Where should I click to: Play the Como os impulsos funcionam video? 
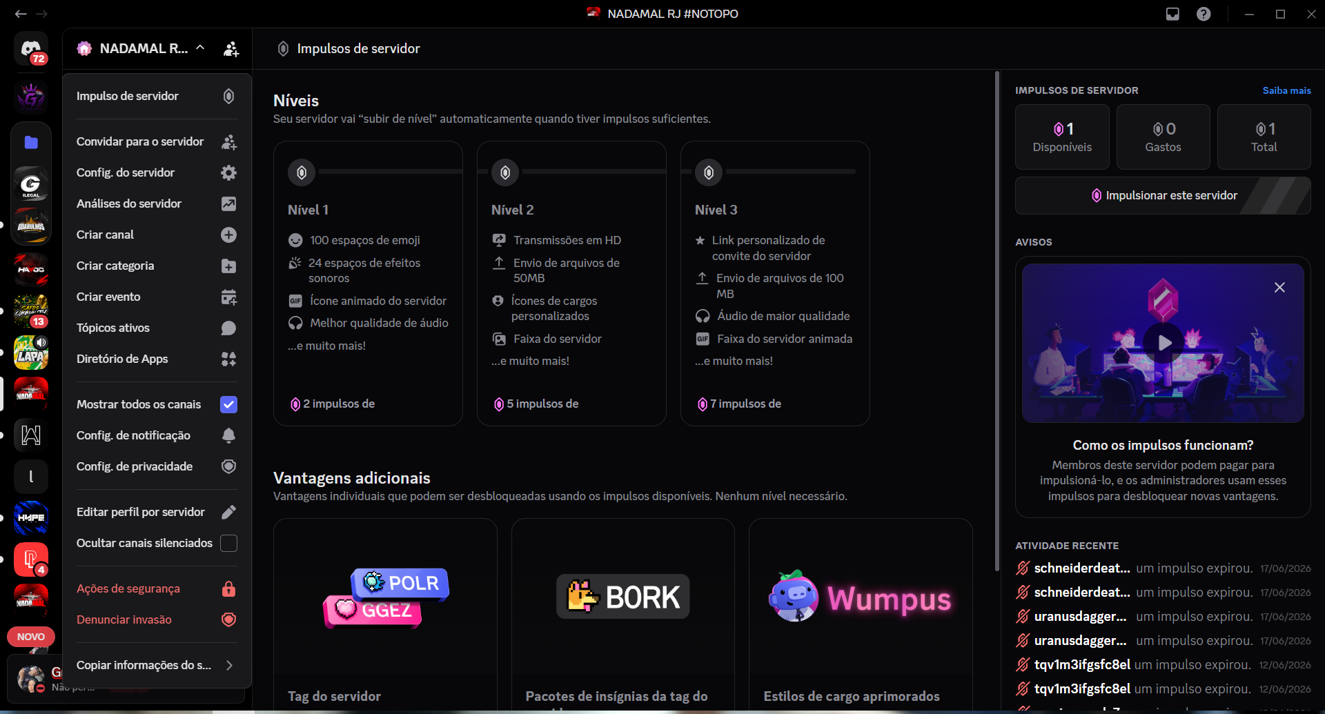1163,343
